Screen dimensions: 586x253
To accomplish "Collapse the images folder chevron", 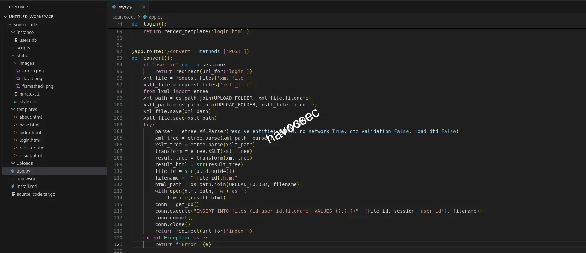I will coord(16,63).
